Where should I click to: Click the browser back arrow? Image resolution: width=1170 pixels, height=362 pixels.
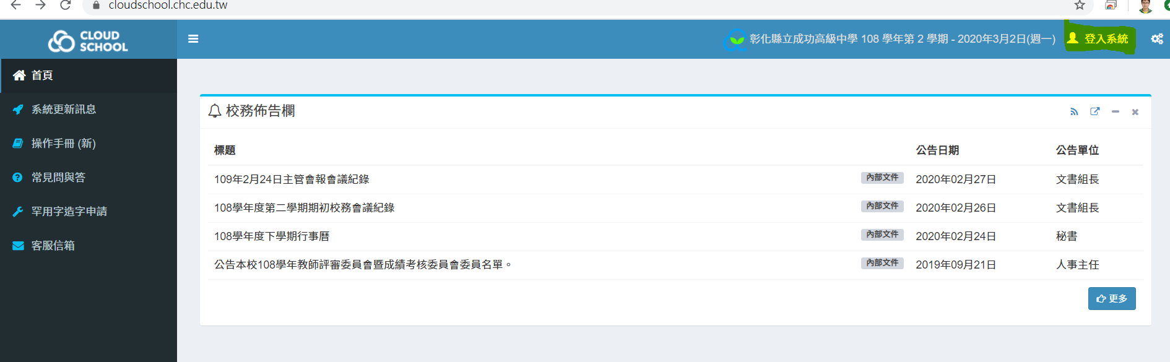point(16,5)
